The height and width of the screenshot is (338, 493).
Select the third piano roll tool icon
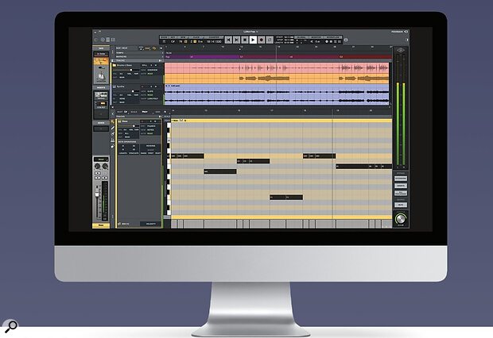point(113,134)
